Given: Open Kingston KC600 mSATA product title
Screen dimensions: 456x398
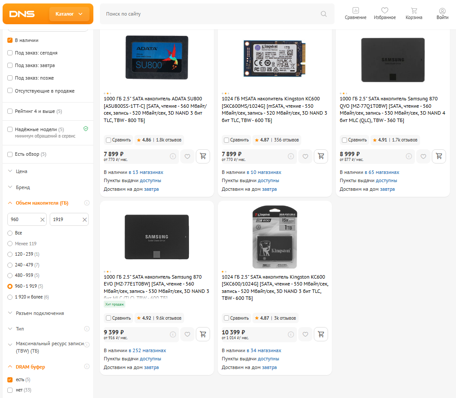Looking at the screenshot, I should [274, 109].
